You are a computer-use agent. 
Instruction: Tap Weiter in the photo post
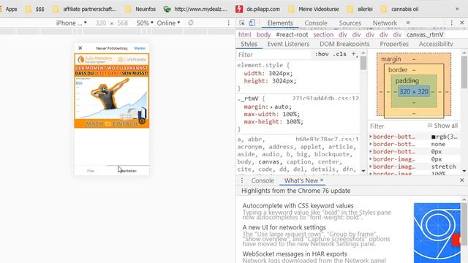click(140, 48)
